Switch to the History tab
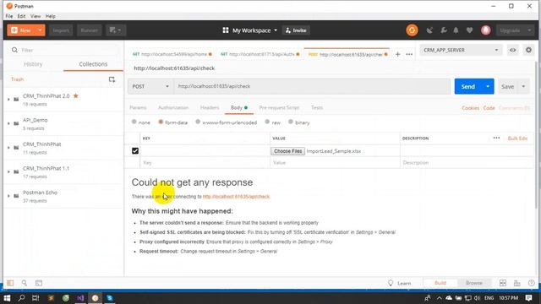This screenshot has width=541, height=304. pos(33,64)
